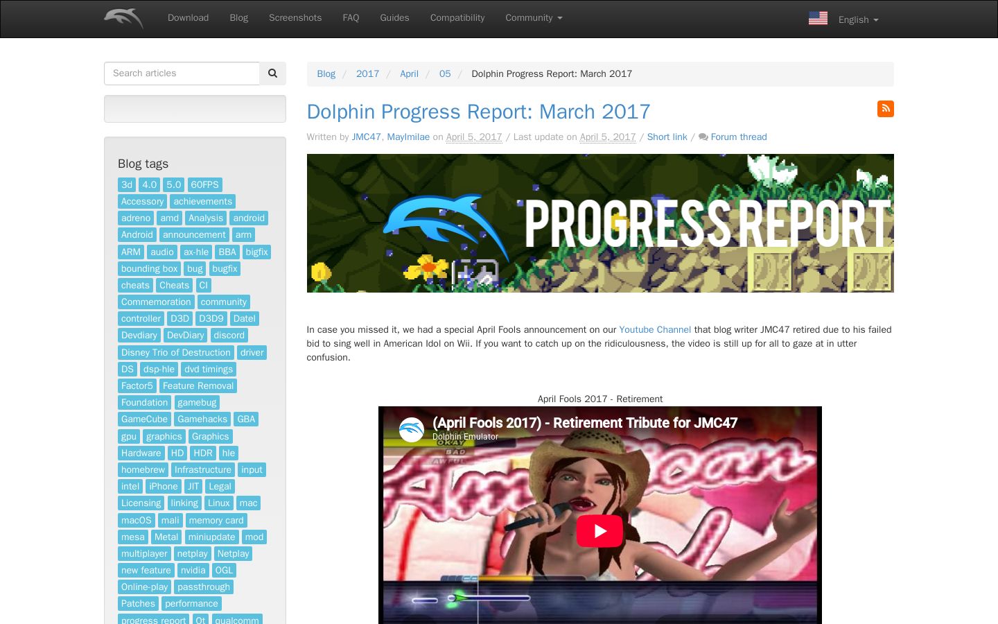Click the Progress Report banner image
The width and height of the screenshot is (998, 624).
[600, 223]
